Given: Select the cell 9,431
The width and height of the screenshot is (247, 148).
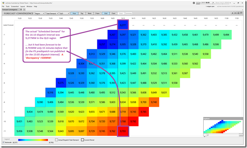Looking at the screenshot, I should point(19,121).
